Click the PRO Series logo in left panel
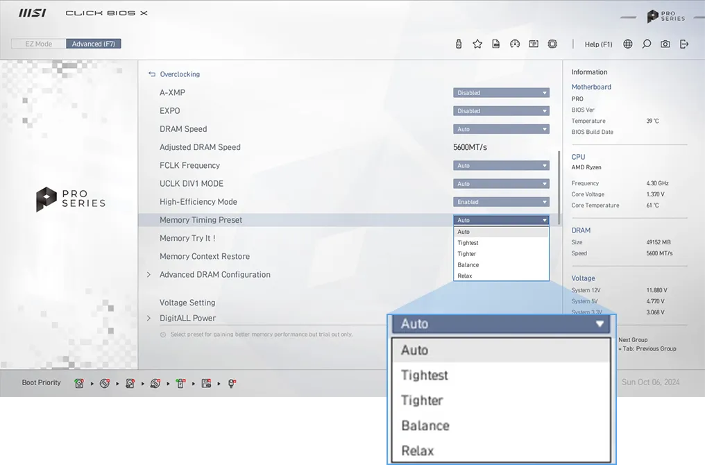 pyautogui.click(x=71, y=198)
